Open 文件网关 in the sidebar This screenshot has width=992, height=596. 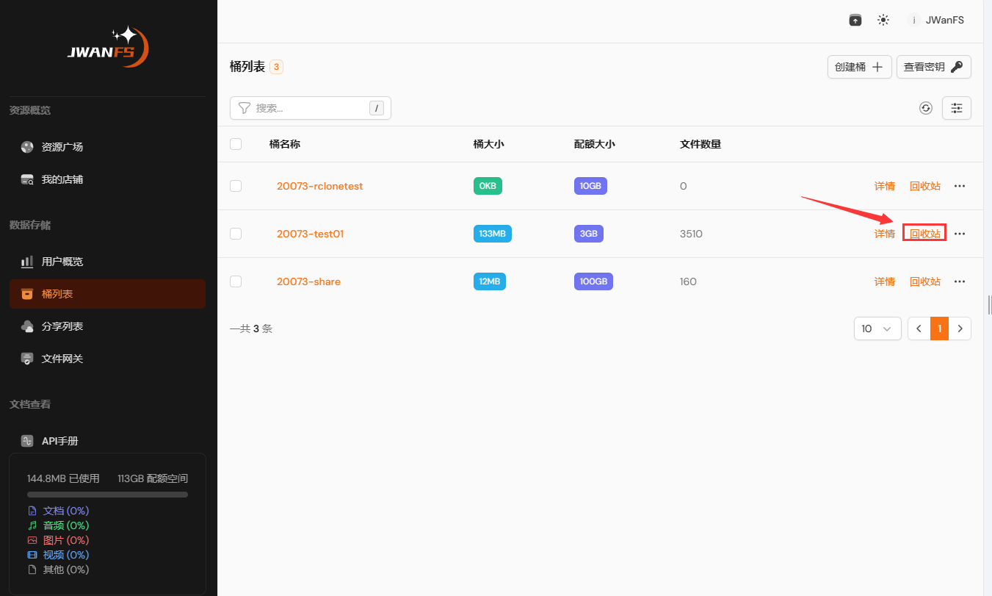pyautogui.click(x=107, y=359)
